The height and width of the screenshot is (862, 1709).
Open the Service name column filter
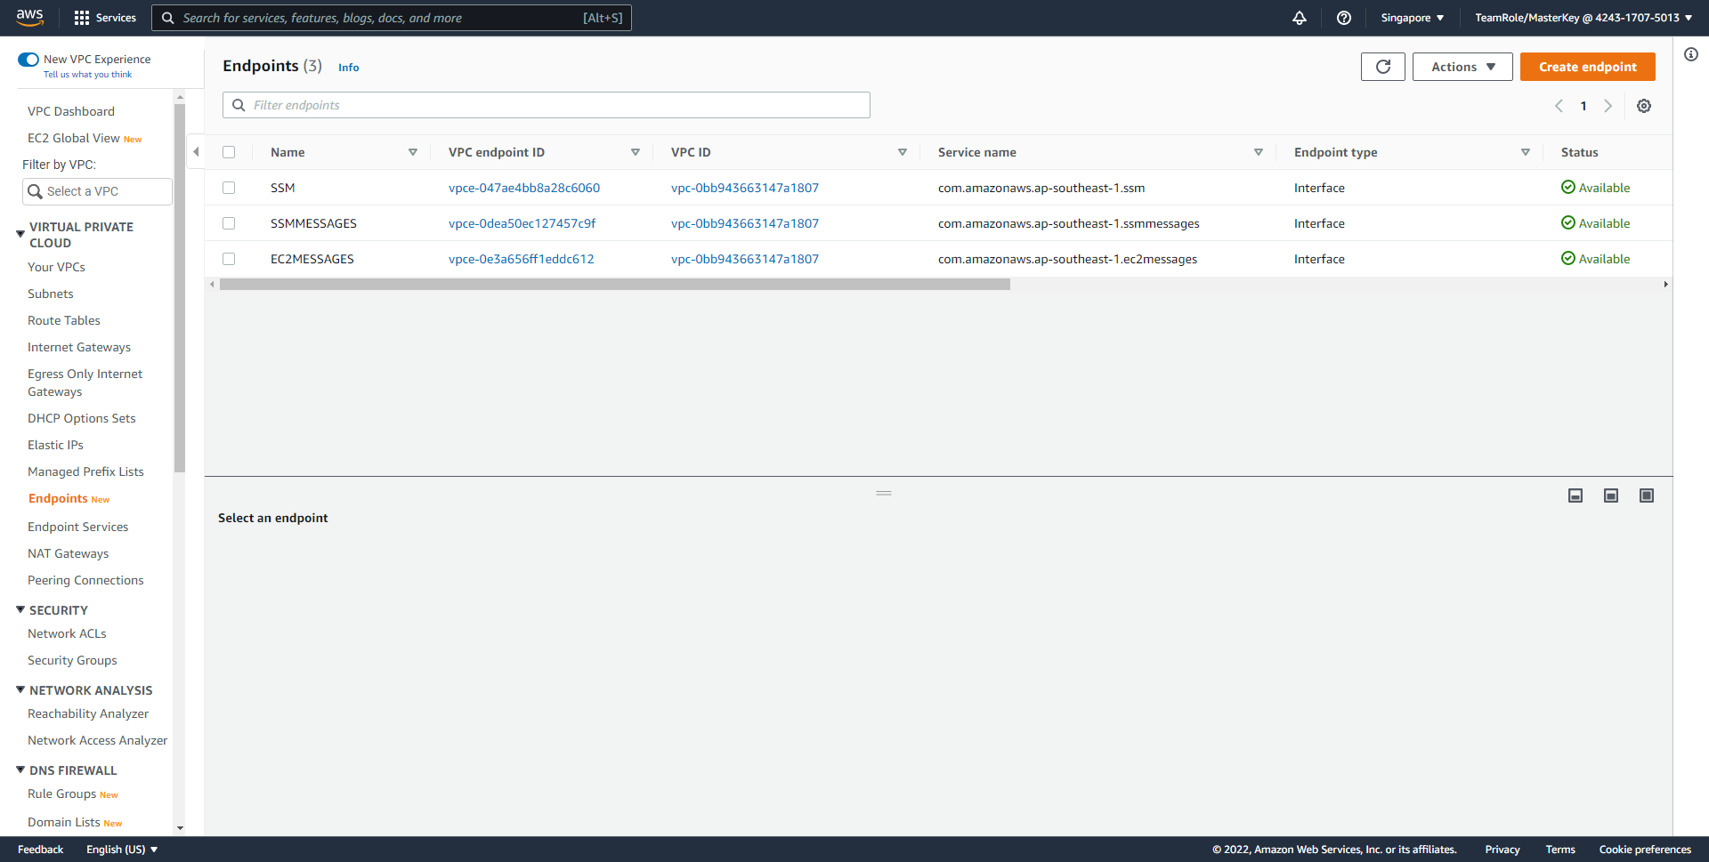click(1259, 152)
